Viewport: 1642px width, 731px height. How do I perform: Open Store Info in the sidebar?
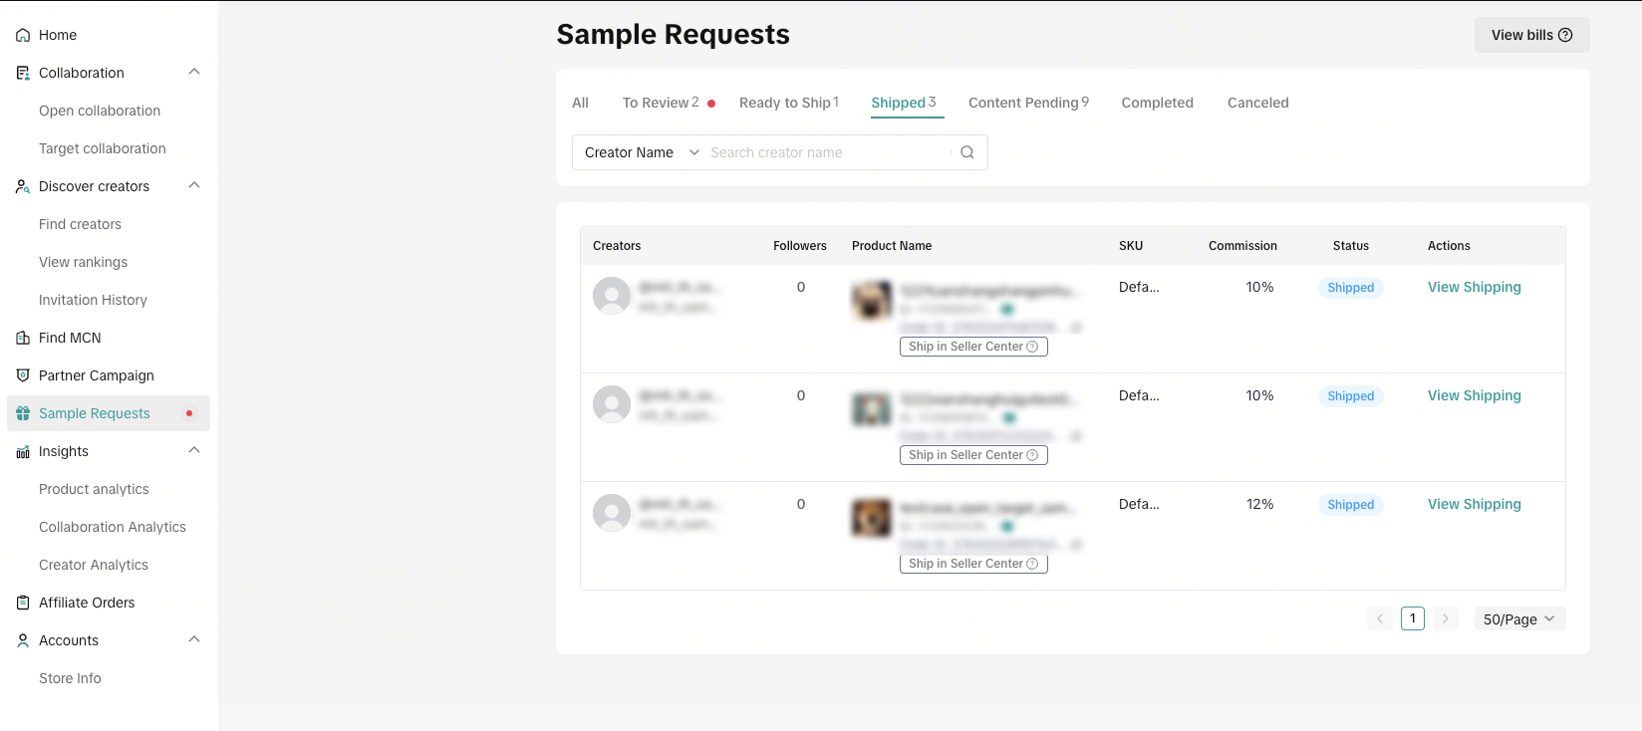coord(70,678)
